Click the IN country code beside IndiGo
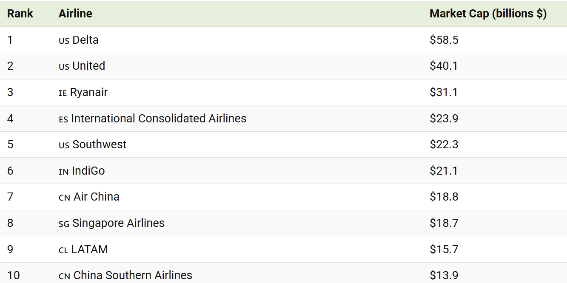 tap(64, 172)
